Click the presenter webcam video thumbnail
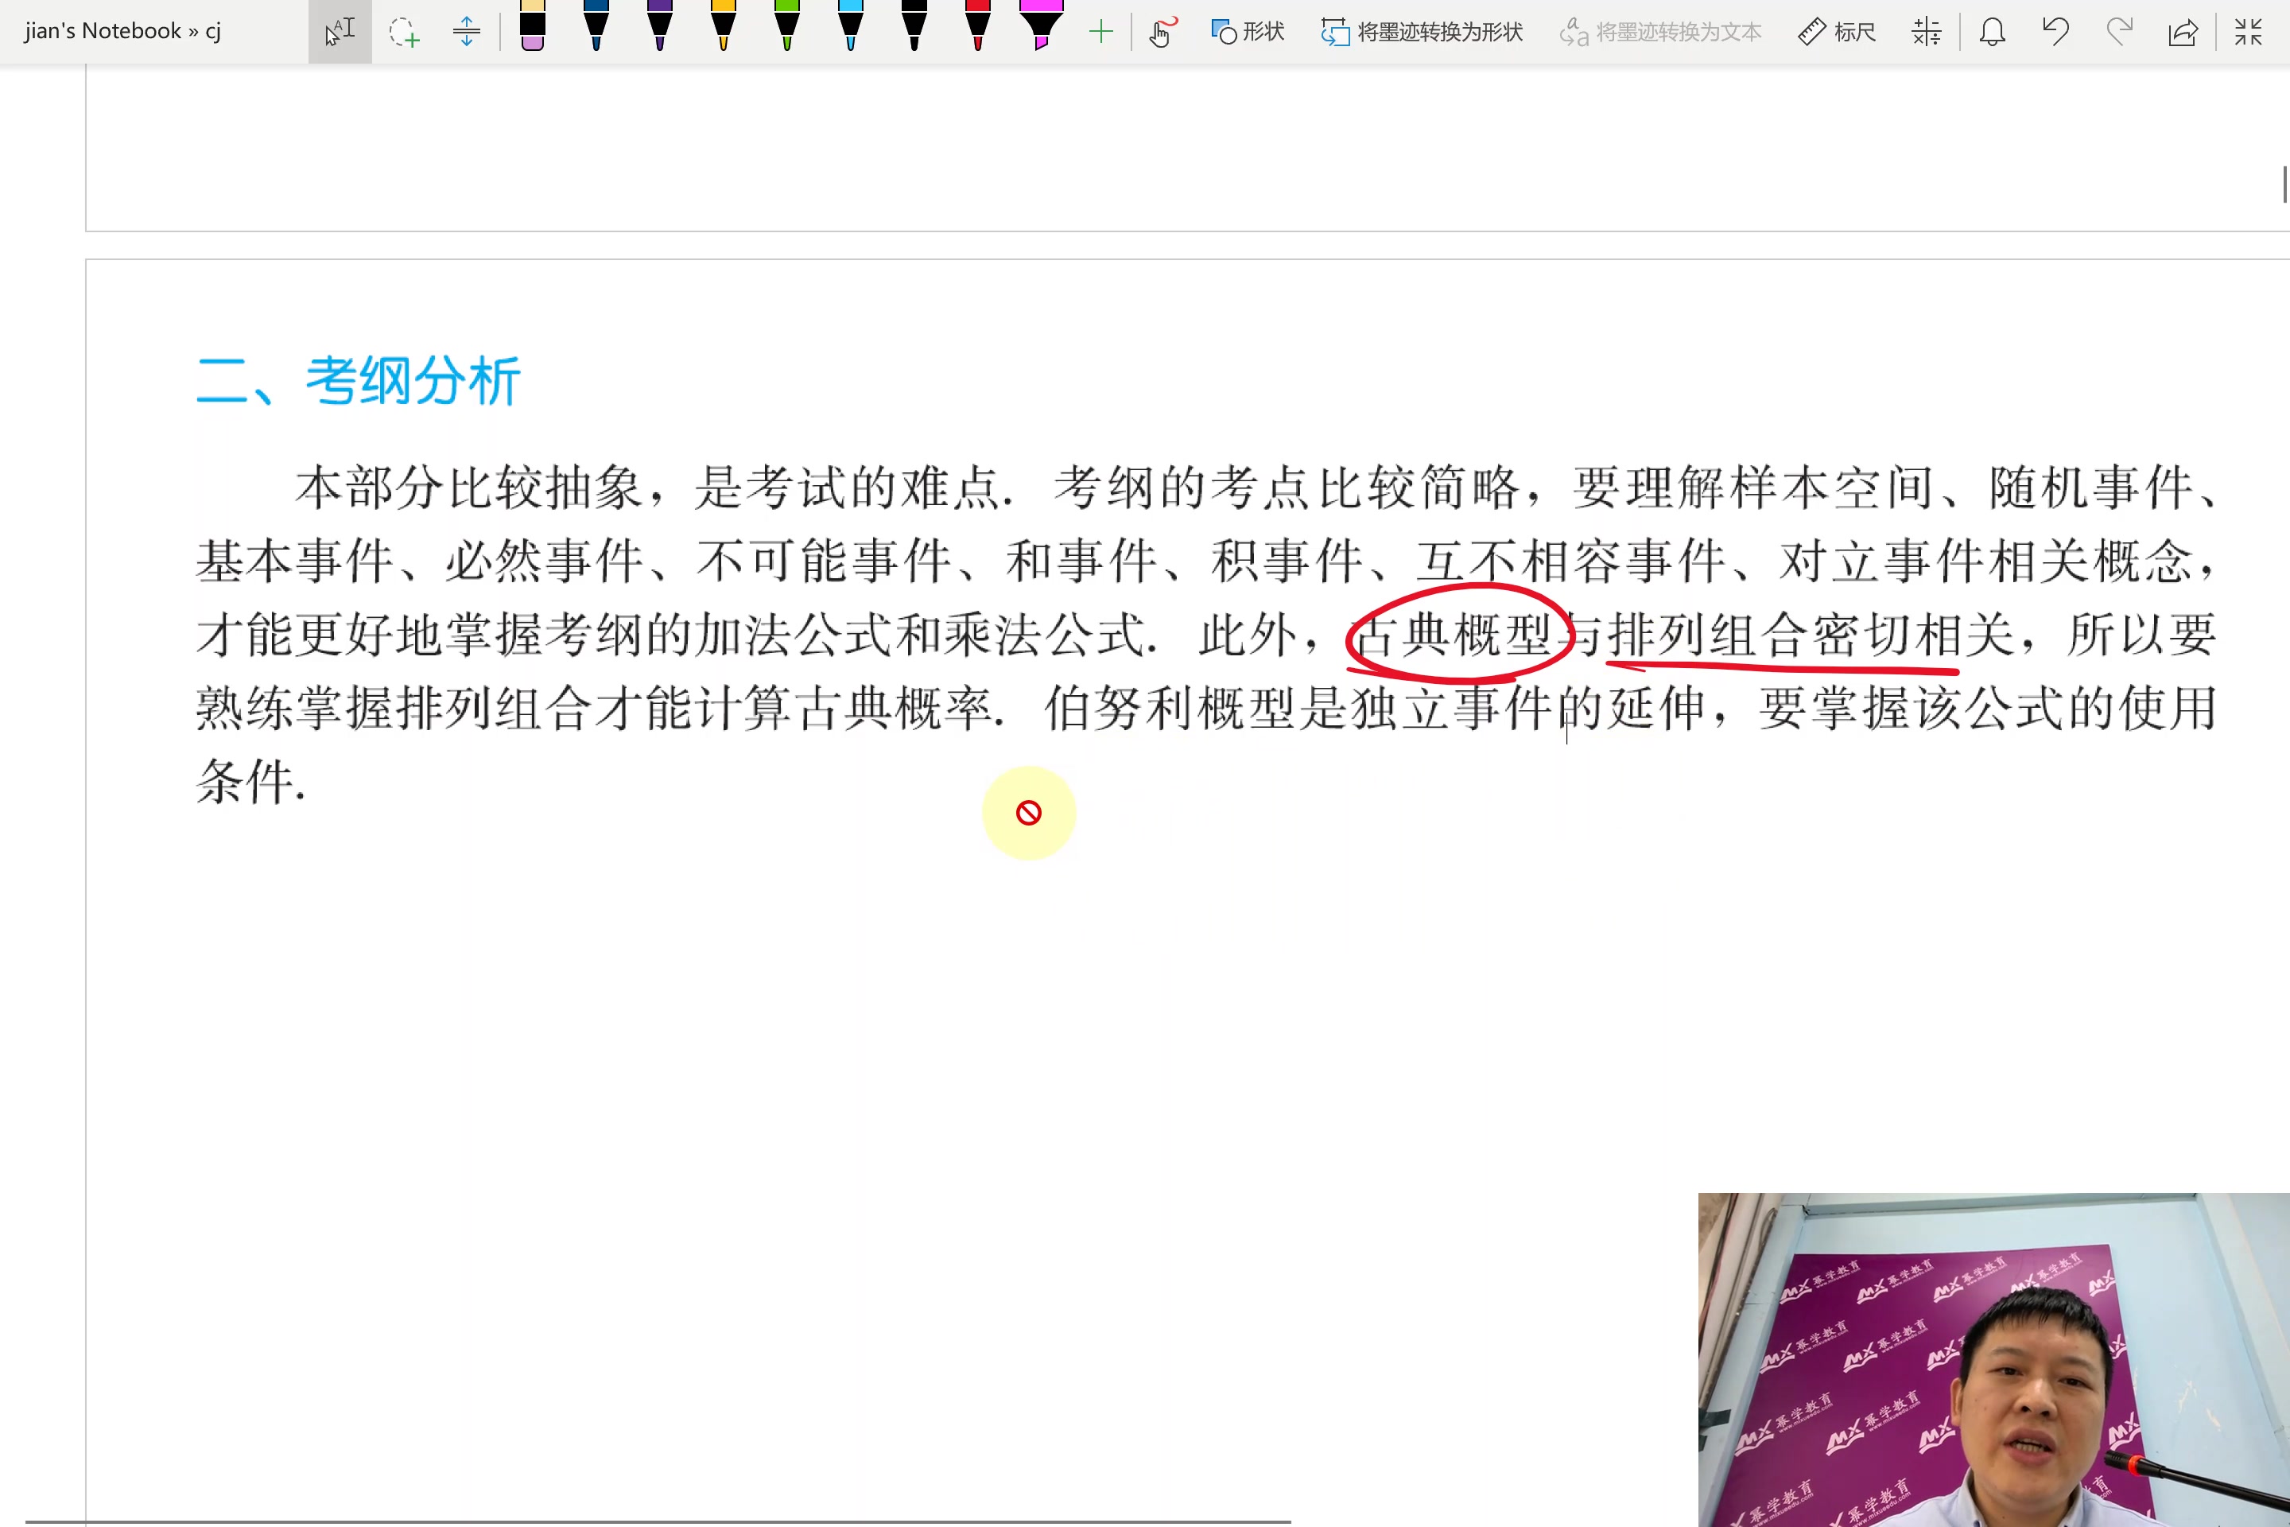The image size is (2290, 1527). point(1994,1359)
